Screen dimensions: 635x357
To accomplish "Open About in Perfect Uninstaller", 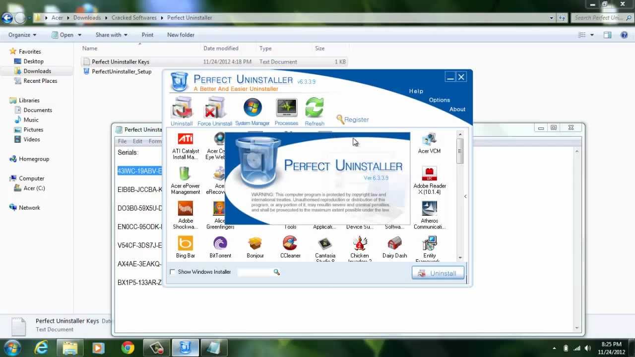I will tap(457, 110).
